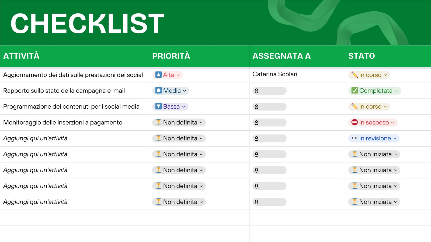The height and width of the screenshot is (242, 431).
Task: Click the down-triangle icon in Bassa chip
Action: click(x=159, y=106)
